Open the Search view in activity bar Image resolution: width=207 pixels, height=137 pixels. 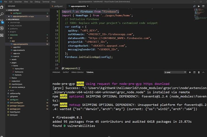click(2, 14)
